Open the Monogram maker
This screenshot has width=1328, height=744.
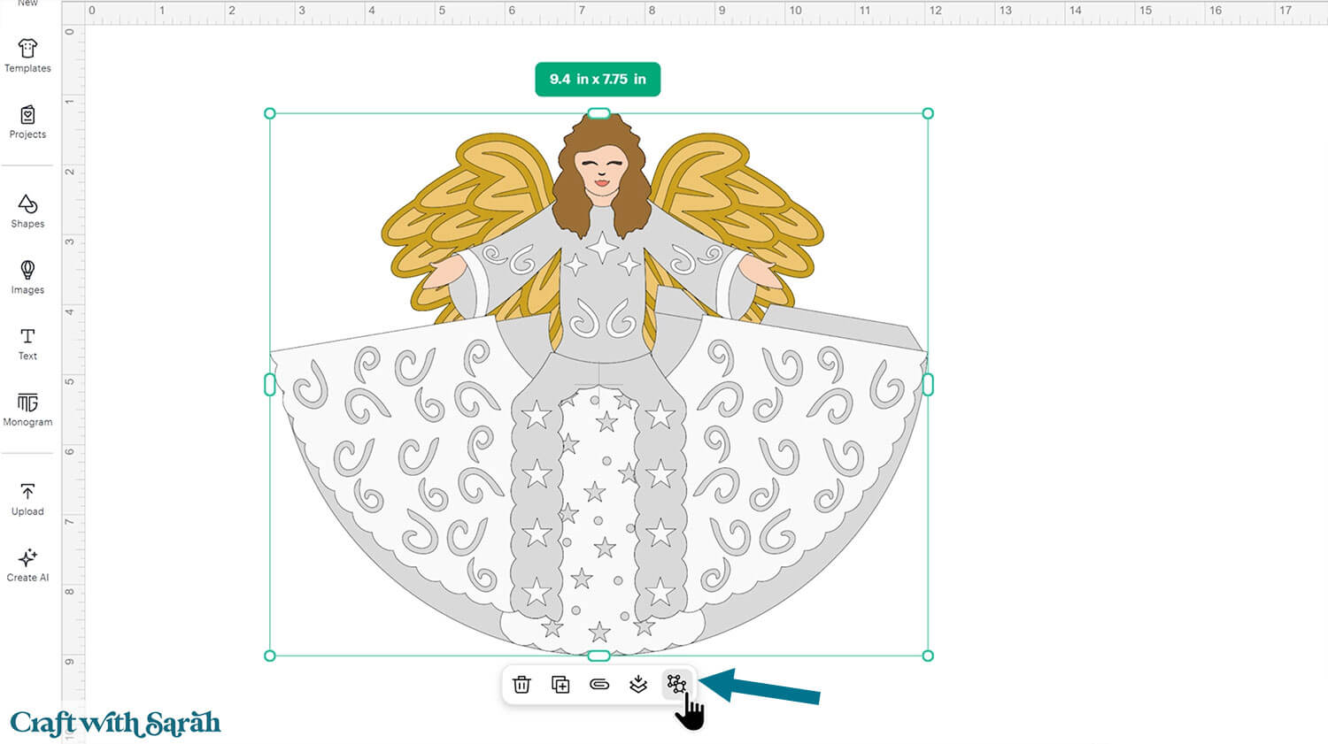[x=27, y=410]
